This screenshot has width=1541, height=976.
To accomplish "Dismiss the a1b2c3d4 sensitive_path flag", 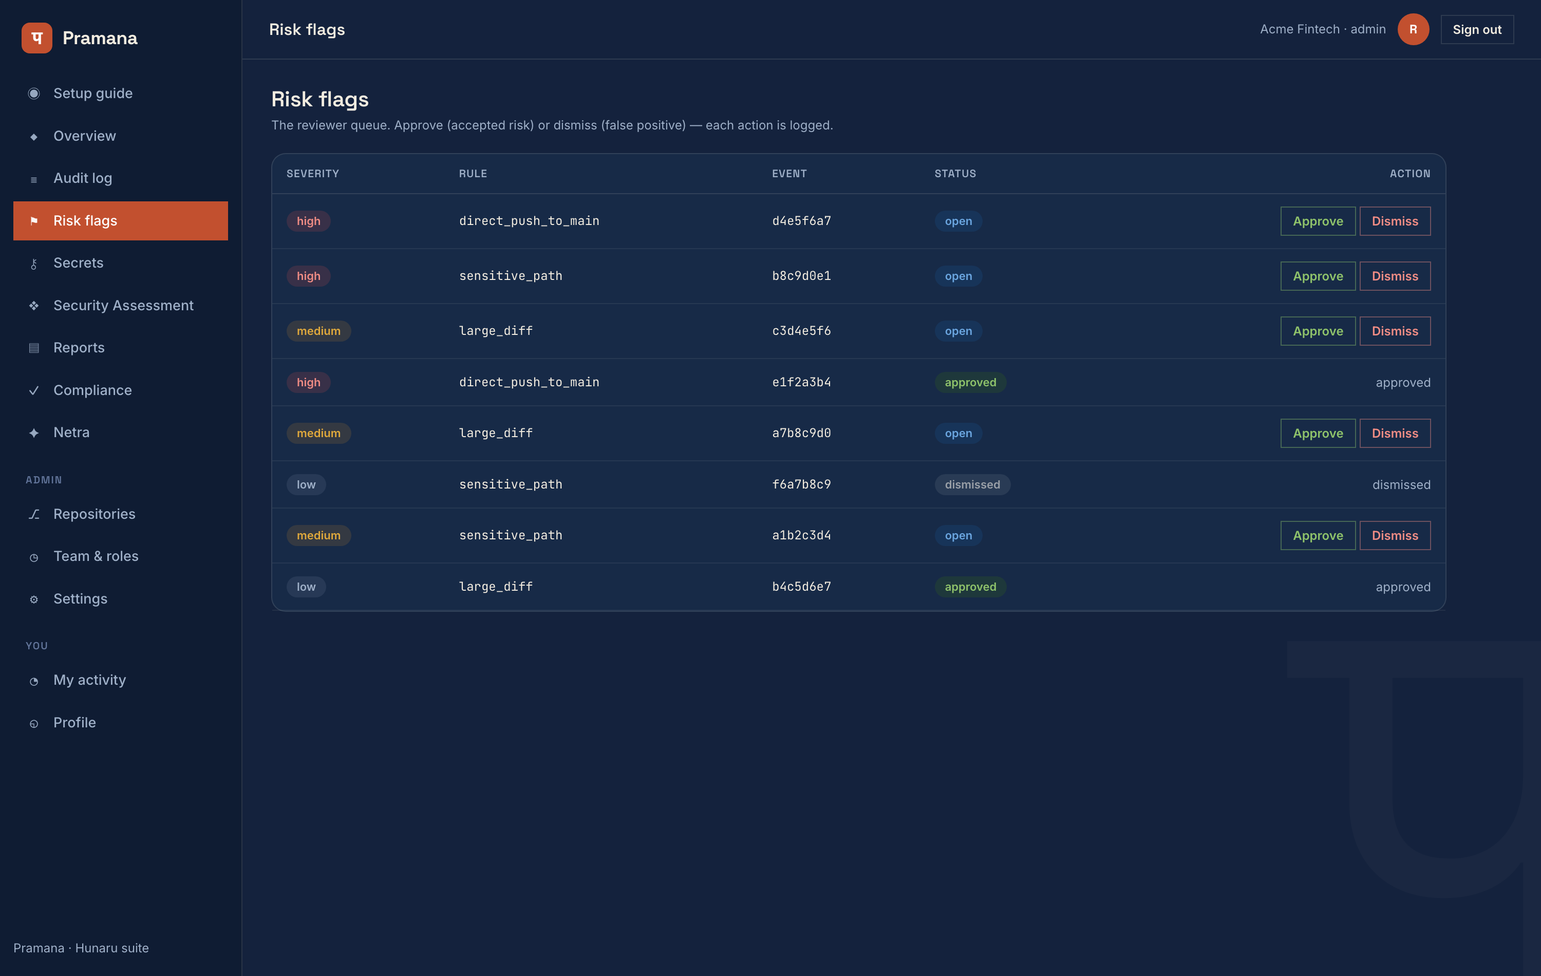I will [1395, 536].
